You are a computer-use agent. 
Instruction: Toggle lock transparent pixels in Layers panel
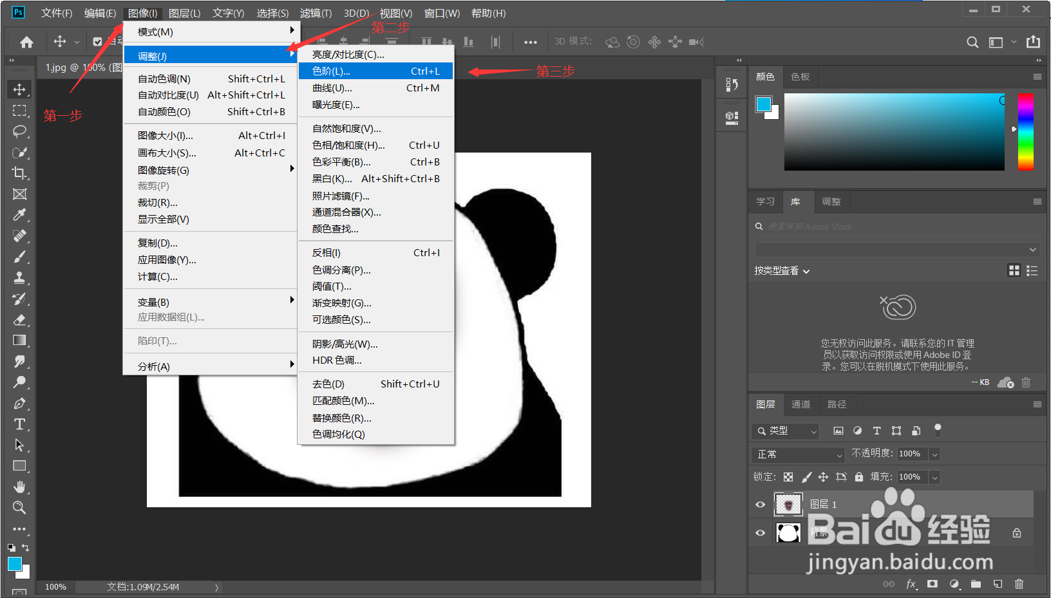point(788,476)
